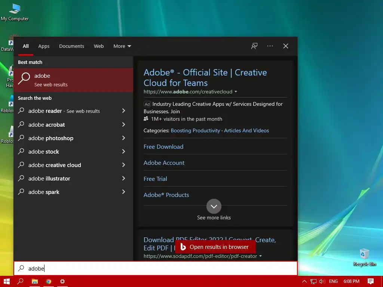Open Adobe Official Site Creative Cloud link

(x=205, y=78)
